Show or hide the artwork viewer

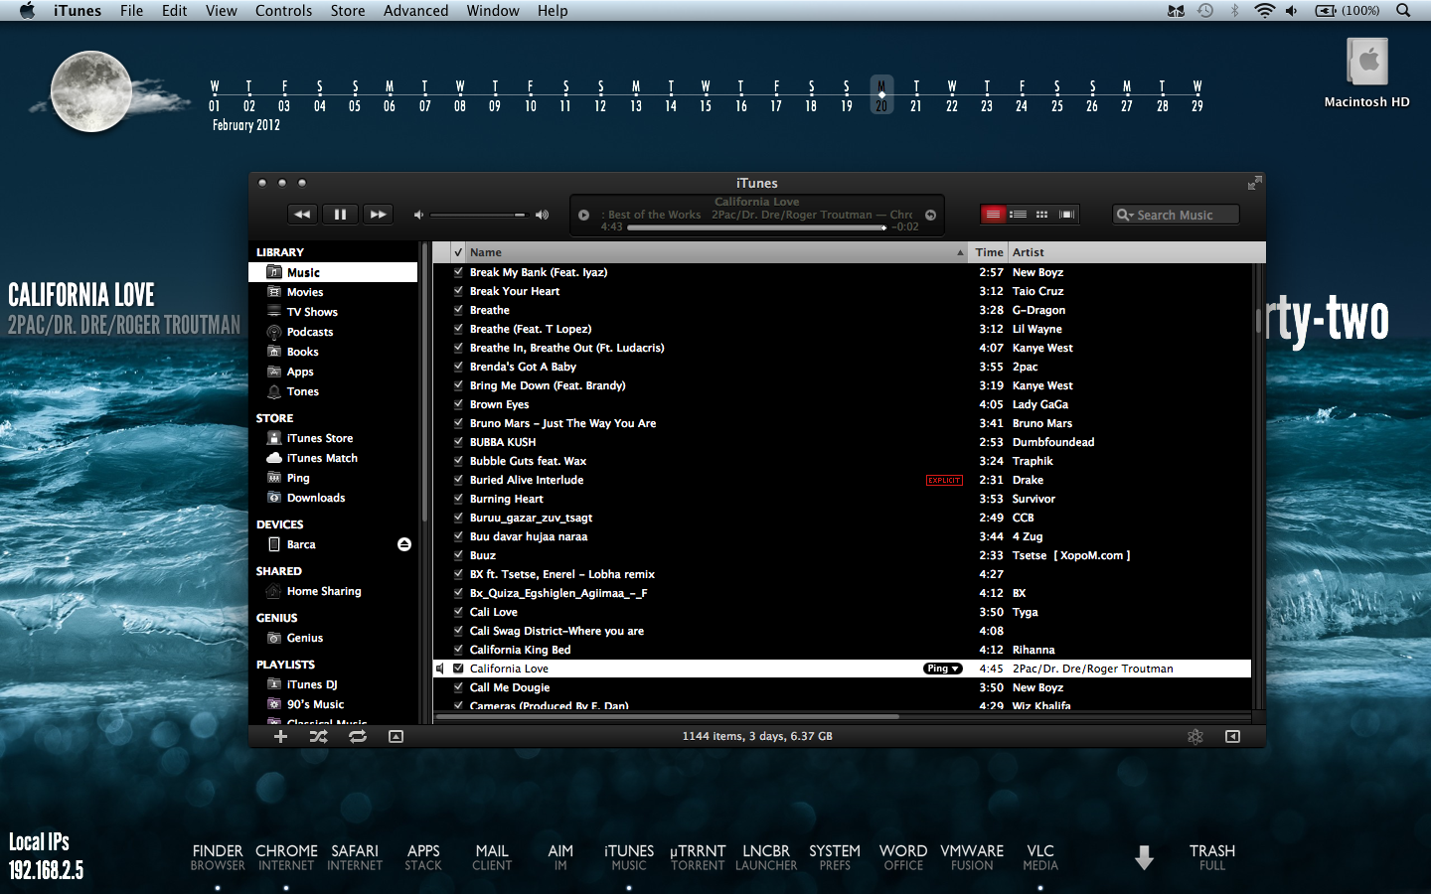(x=396, y=736)
